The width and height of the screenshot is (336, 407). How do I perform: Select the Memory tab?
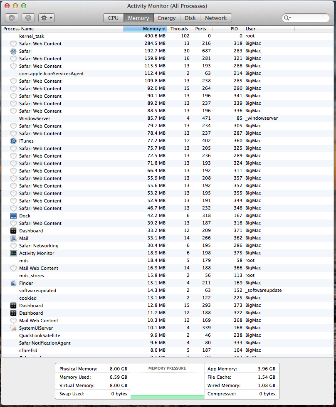tap(138, 18)
